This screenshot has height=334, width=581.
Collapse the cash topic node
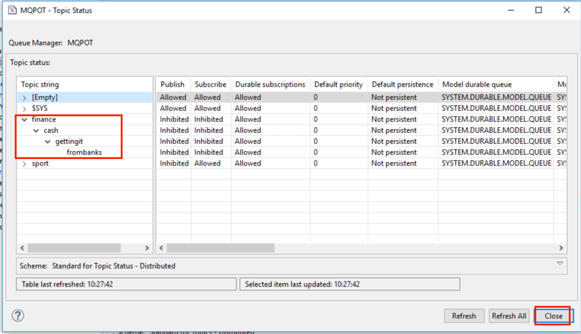click(36, 130)
